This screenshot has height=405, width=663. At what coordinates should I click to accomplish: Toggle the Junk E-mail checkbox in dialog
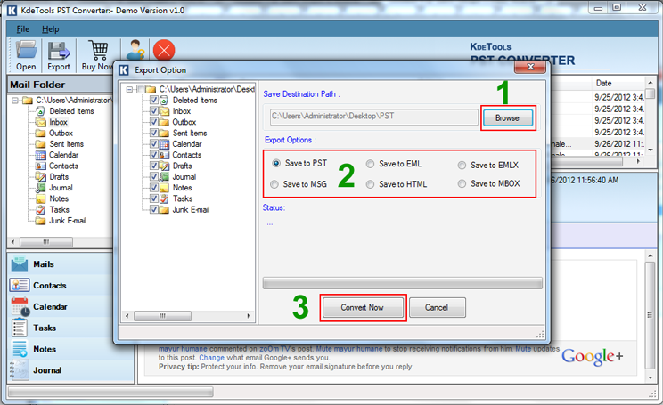pyautogui.click(x=155, y=210)
